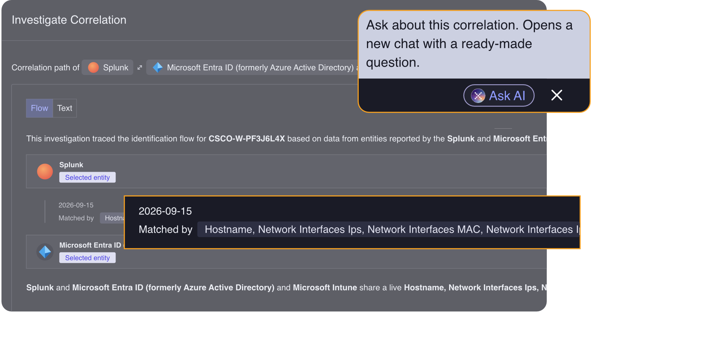Click Selected entity badge under Microsoft Entra ID
Image resolution: width=708 pixels, height=337 pixels.
[87, 258]
